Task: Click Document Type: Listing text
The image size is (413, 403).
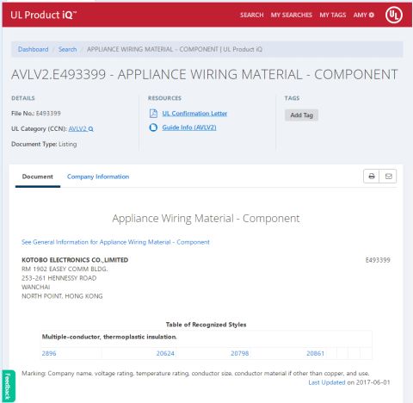Action: pyautogui.click(x=44, y=144)
